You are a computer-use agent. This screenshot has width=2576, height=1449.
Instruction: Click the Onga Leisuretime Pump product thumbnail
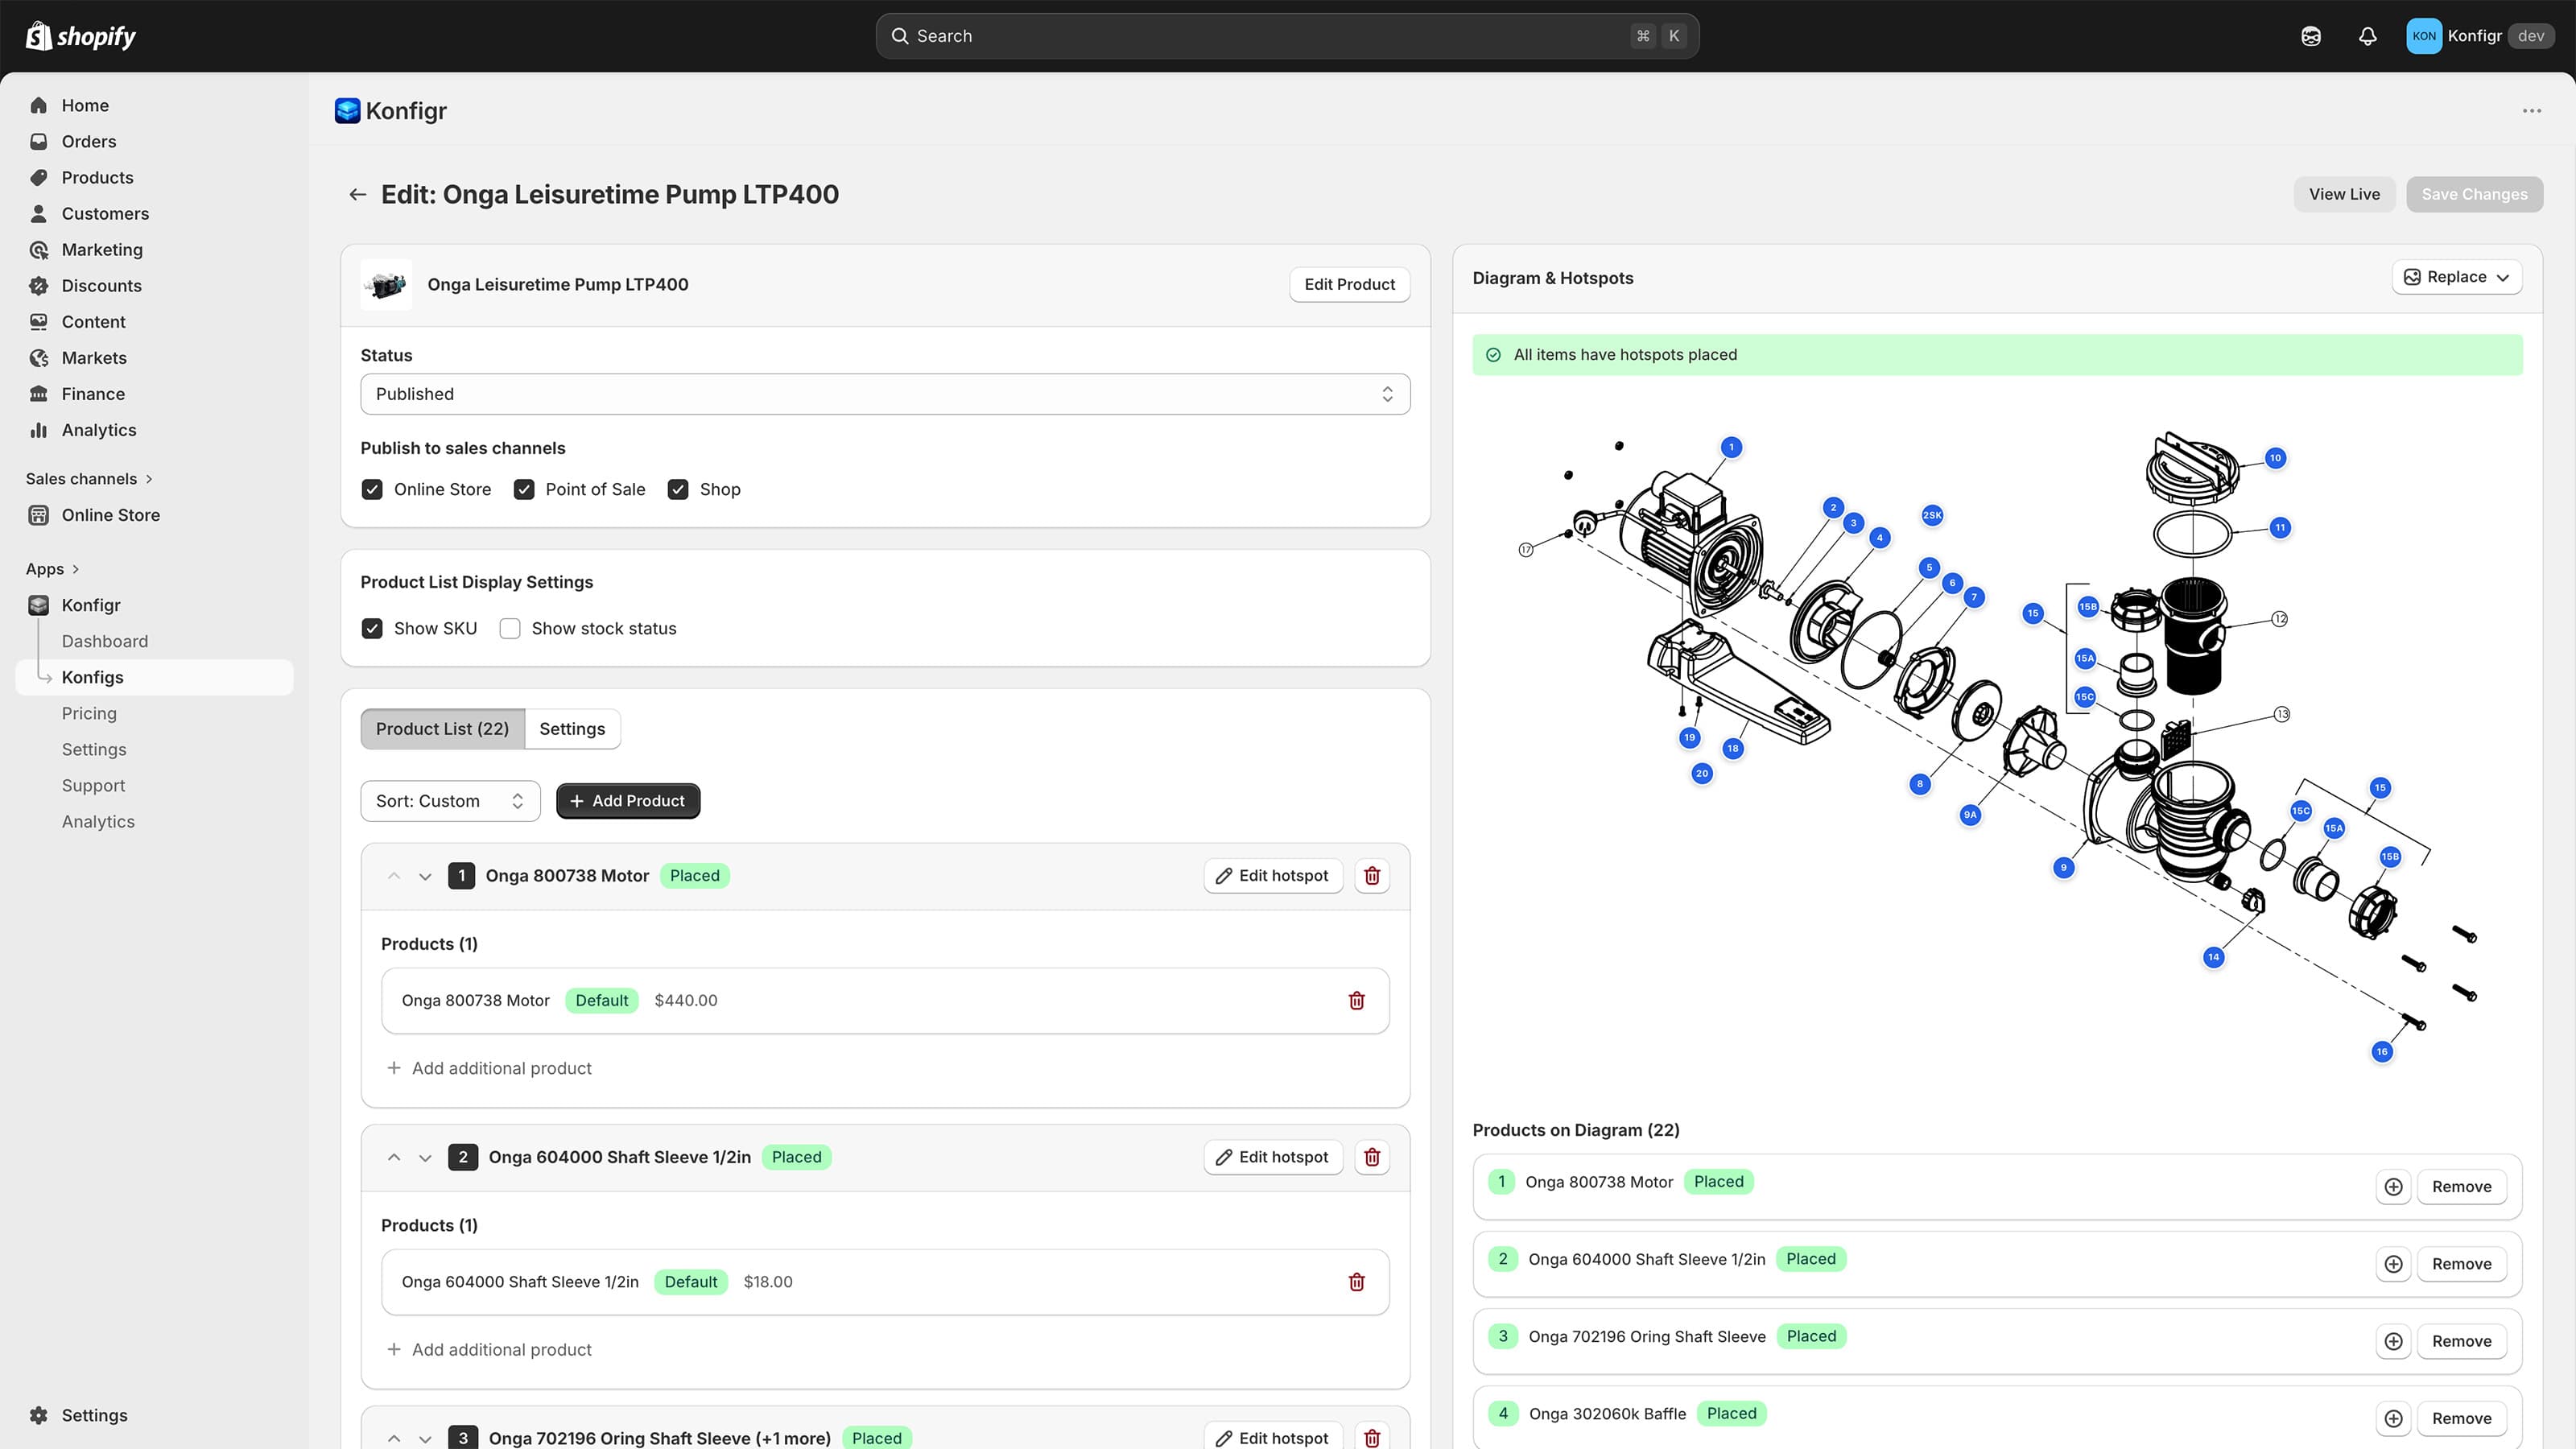pos(386,284)
